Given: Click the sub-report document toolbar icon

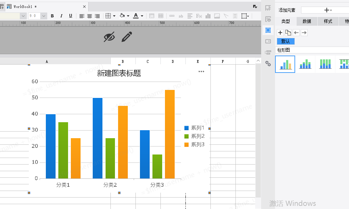Looking at the screenshot, I should 235,16.
